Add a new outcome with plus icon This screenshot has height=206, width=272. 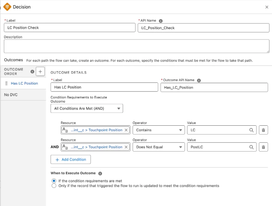pyautogui.click(x=40, y=72)
